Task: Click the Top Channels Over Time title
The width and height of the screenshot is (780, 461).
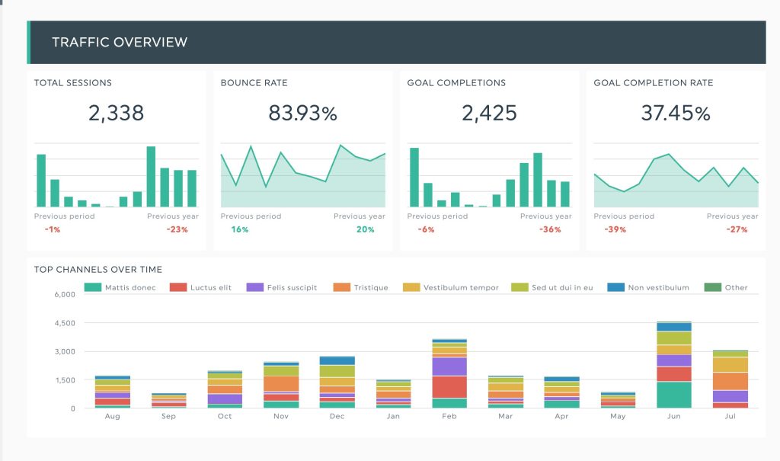Action: [98, 270]
